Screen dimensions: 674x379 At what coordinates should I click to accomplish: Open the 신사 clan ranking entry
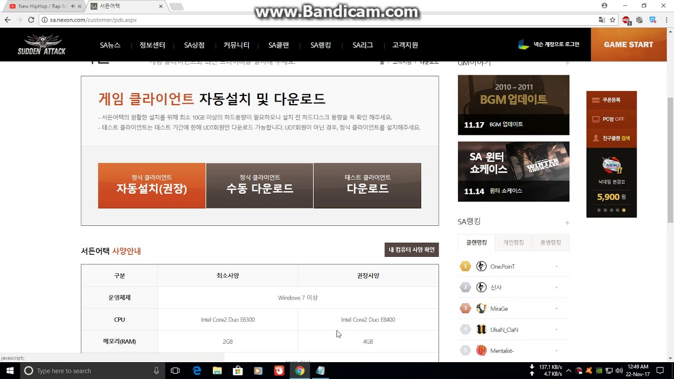point(513,287)
